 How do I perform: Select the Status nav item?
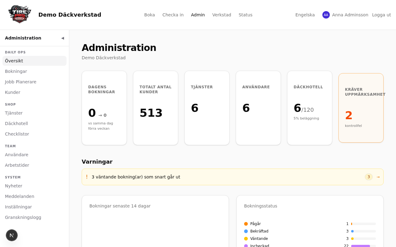pos(246,15)
